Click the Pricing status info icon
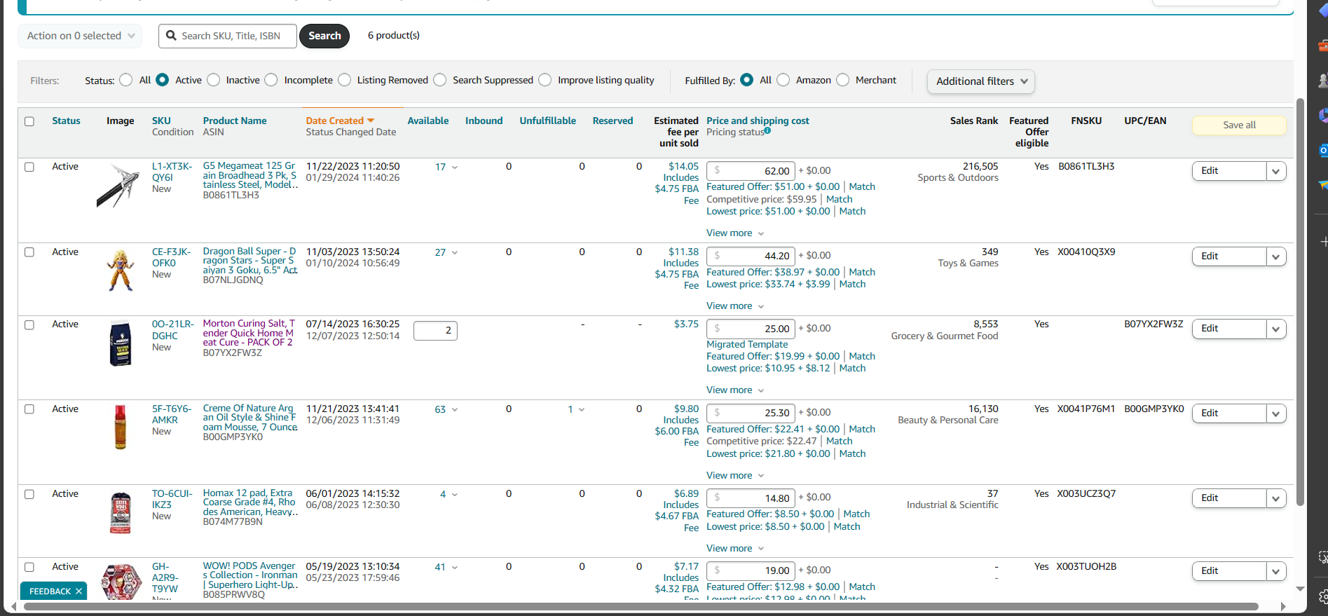This screenshot has width=1328, height=616. click(767, 130)
